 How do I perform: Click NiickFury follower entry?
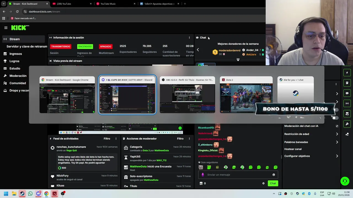(x=63, y=176)
